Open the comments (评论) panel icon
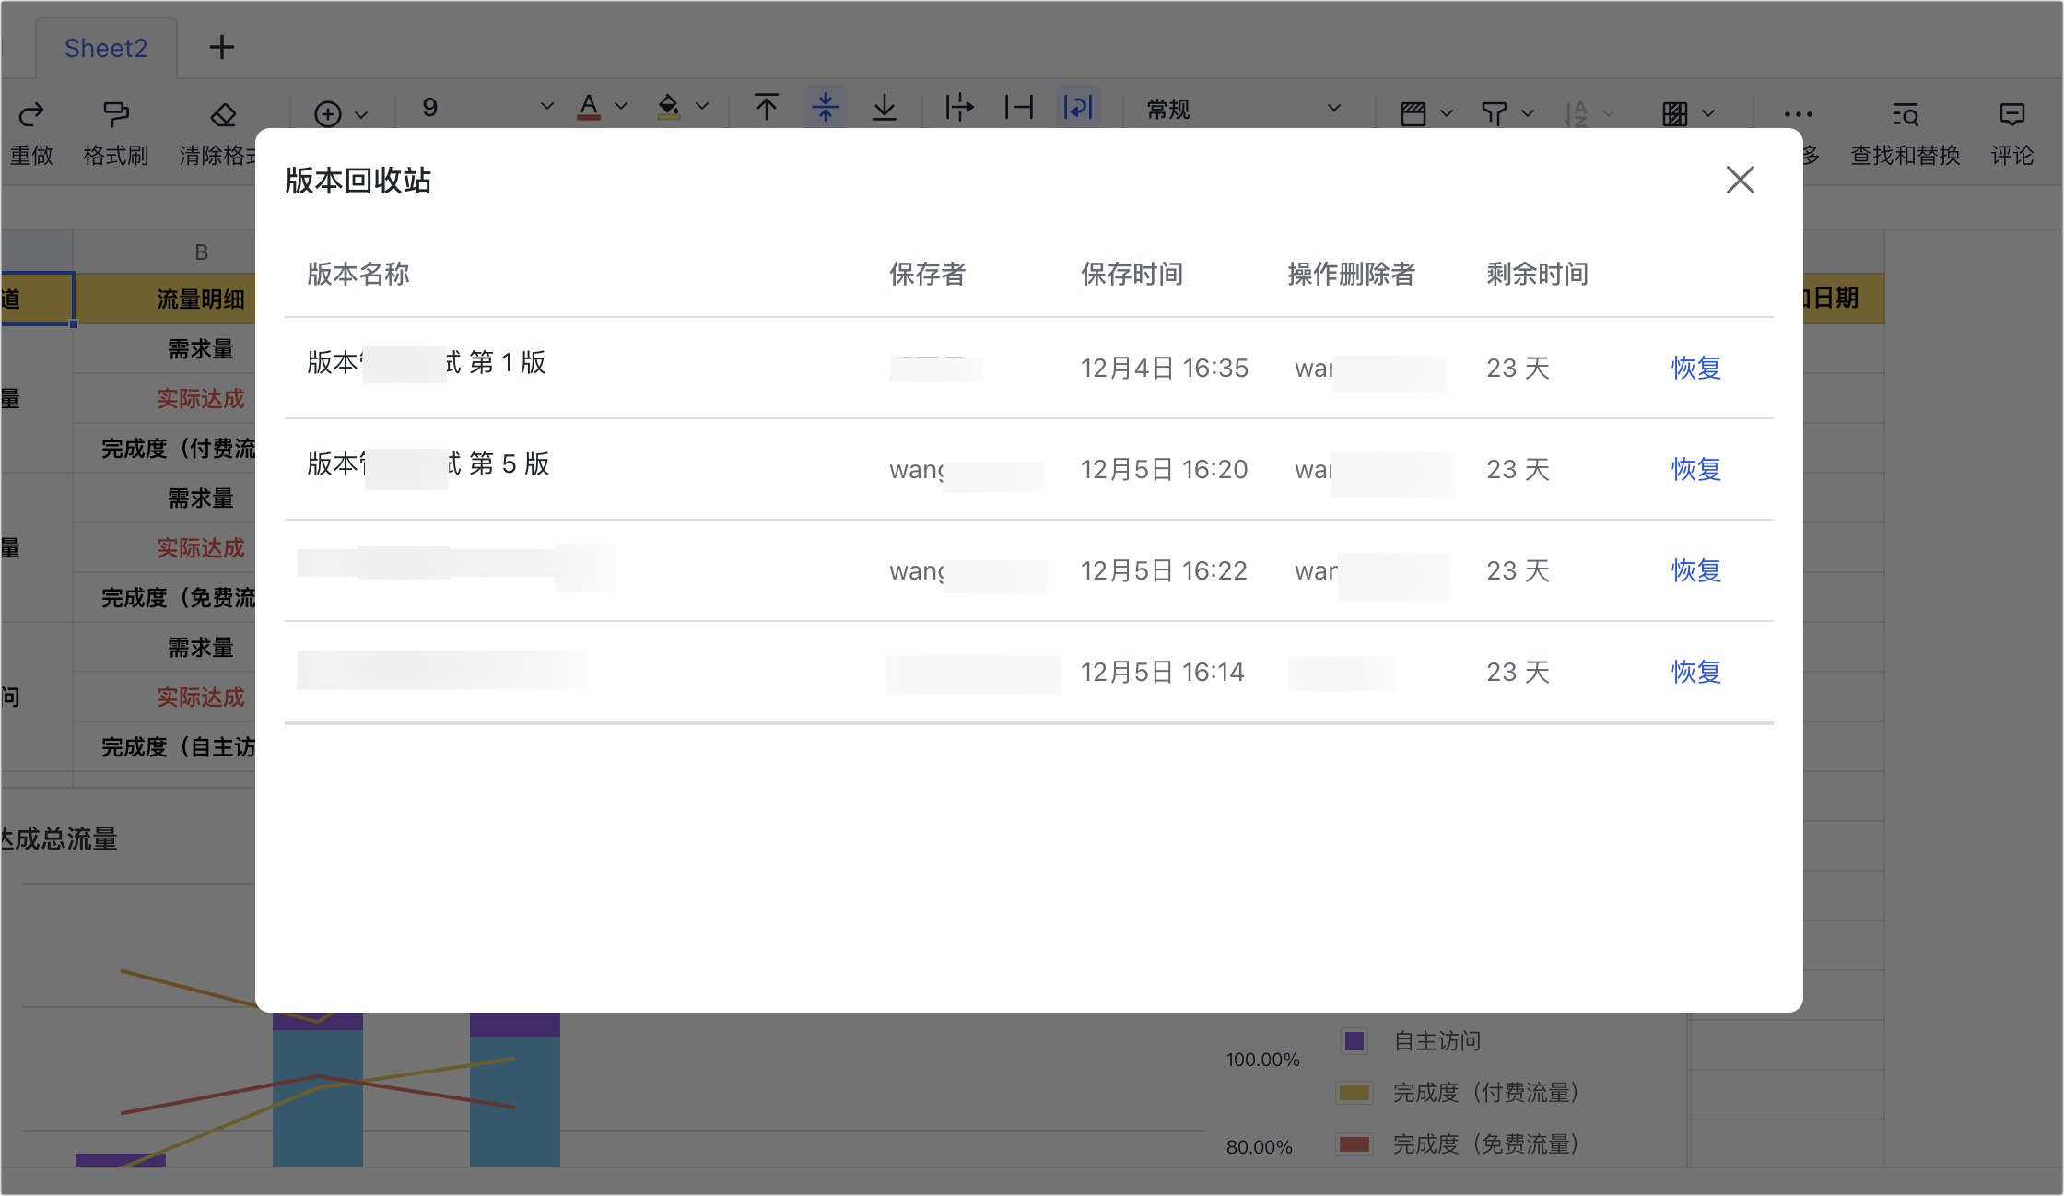The width and height of the screenshot is (2064, 1196). coord(2011,114)
